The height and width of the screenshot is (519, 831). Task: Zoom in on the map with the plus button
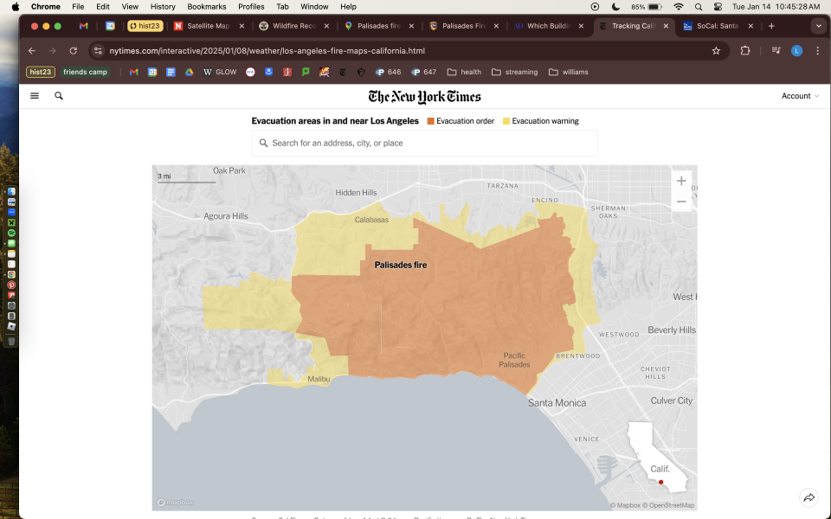pos(681,181)
